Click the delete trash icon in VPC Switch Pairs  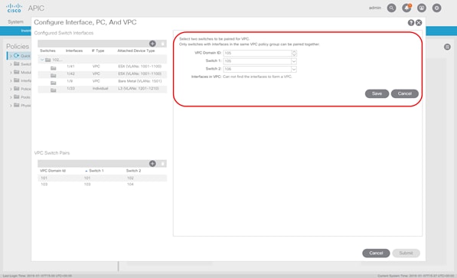pos(162,164)
